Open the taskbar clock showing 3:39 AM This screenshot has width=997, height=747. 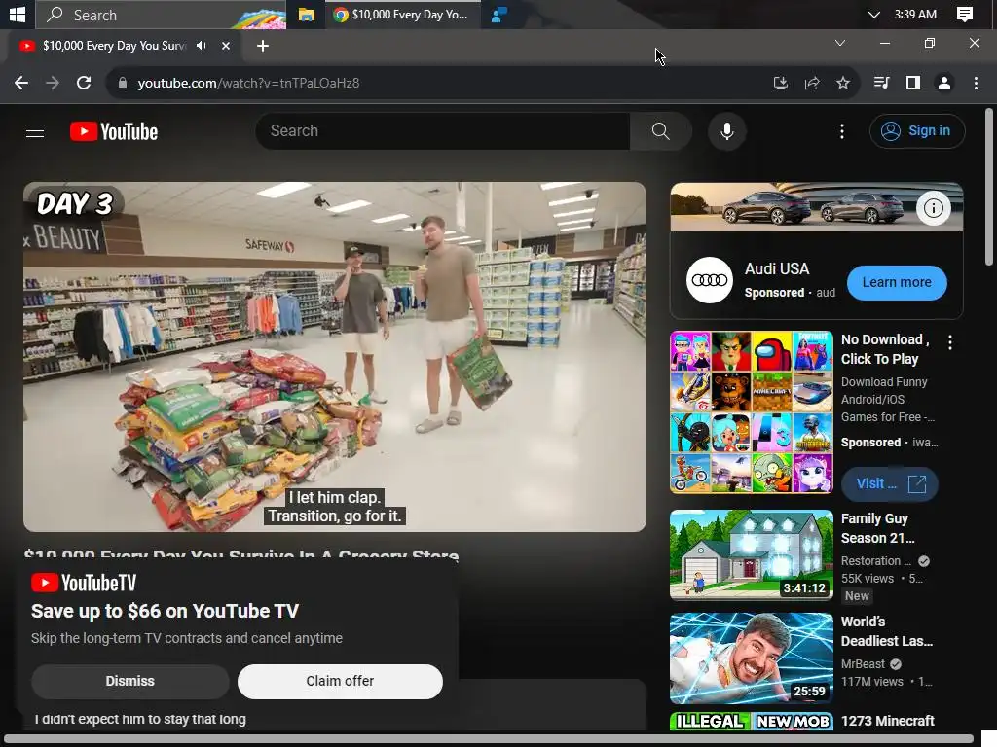pos(915,15)
